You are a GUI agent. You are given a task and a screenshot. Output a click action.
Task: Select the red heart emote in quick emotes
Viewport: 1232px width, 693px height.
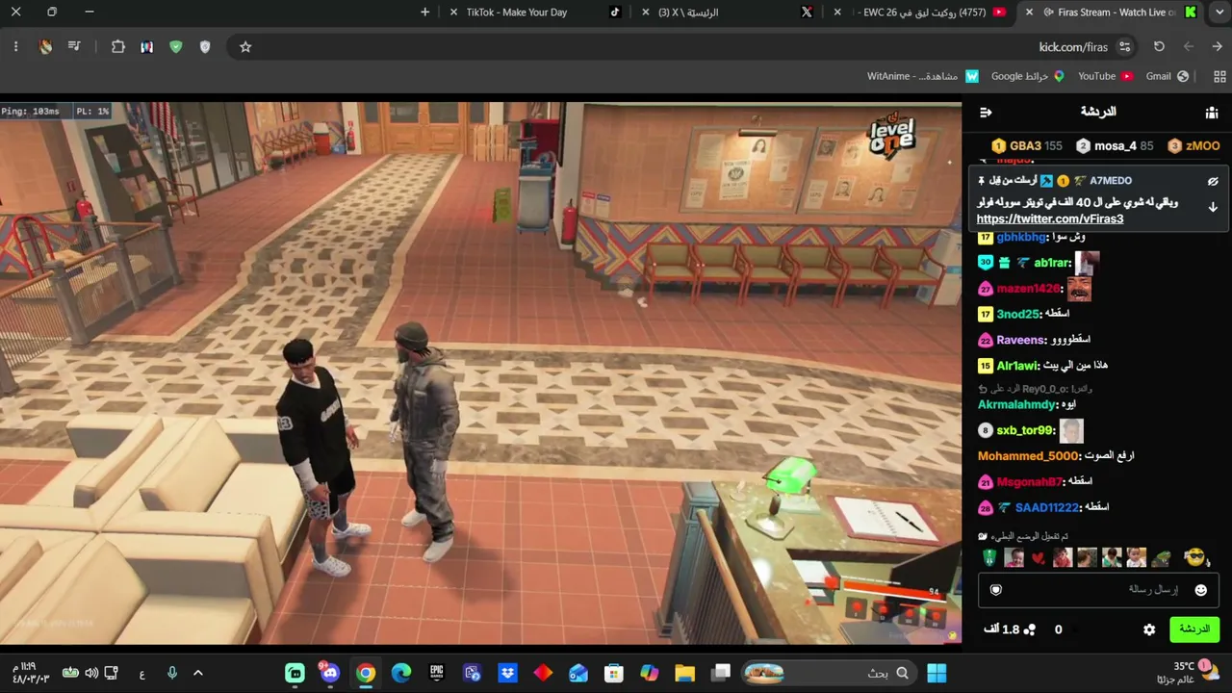point(1038,558)
